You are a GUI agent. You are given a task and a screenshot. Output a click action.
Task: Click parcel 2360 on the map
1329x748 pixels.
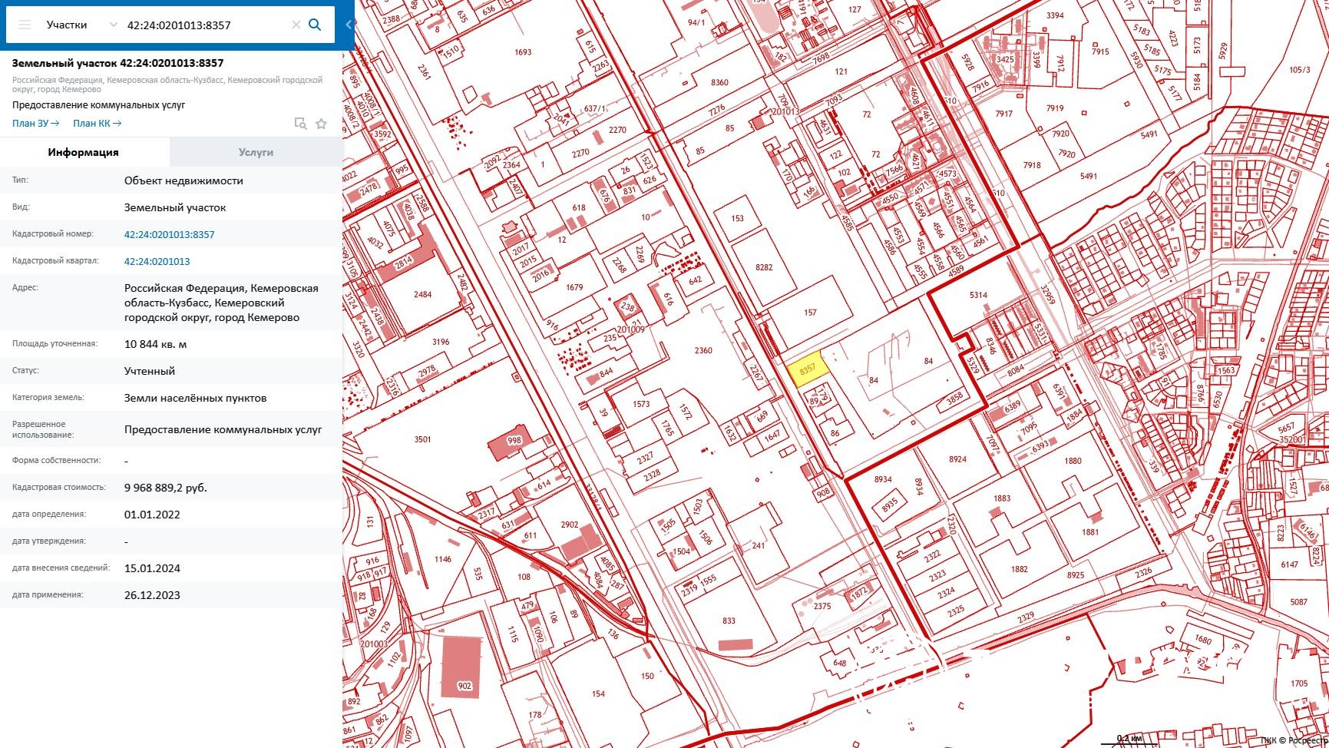703,350
